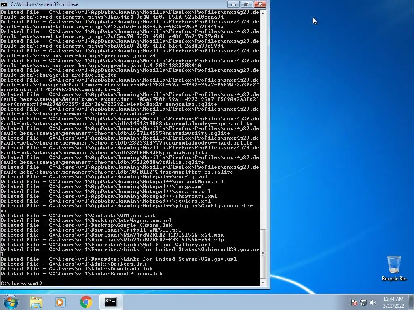Click the line mentioning upgrade.jsonlz4-20211223202418
The image size is (414, 310).
[x=101, y=65]
